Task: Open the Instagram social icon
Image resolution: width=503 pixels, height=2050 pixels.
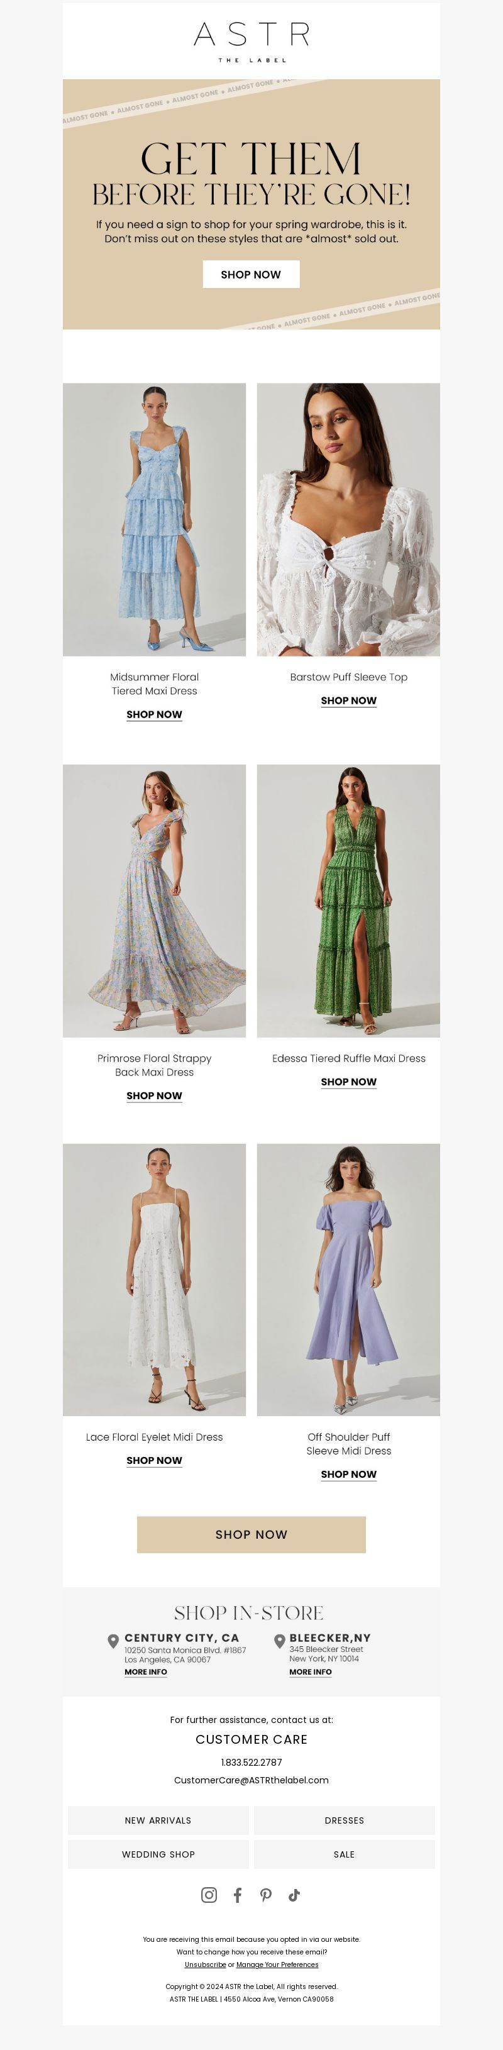Action: tap(209, 1894)
